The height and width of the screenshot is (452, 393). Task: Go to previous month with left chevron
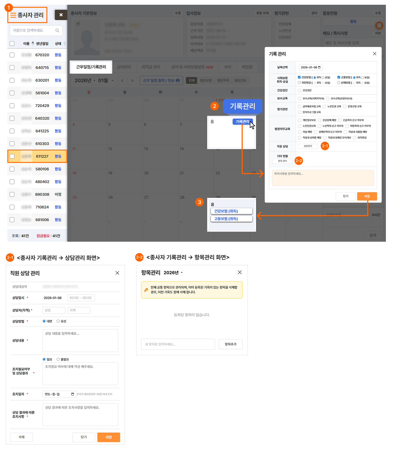122,81
